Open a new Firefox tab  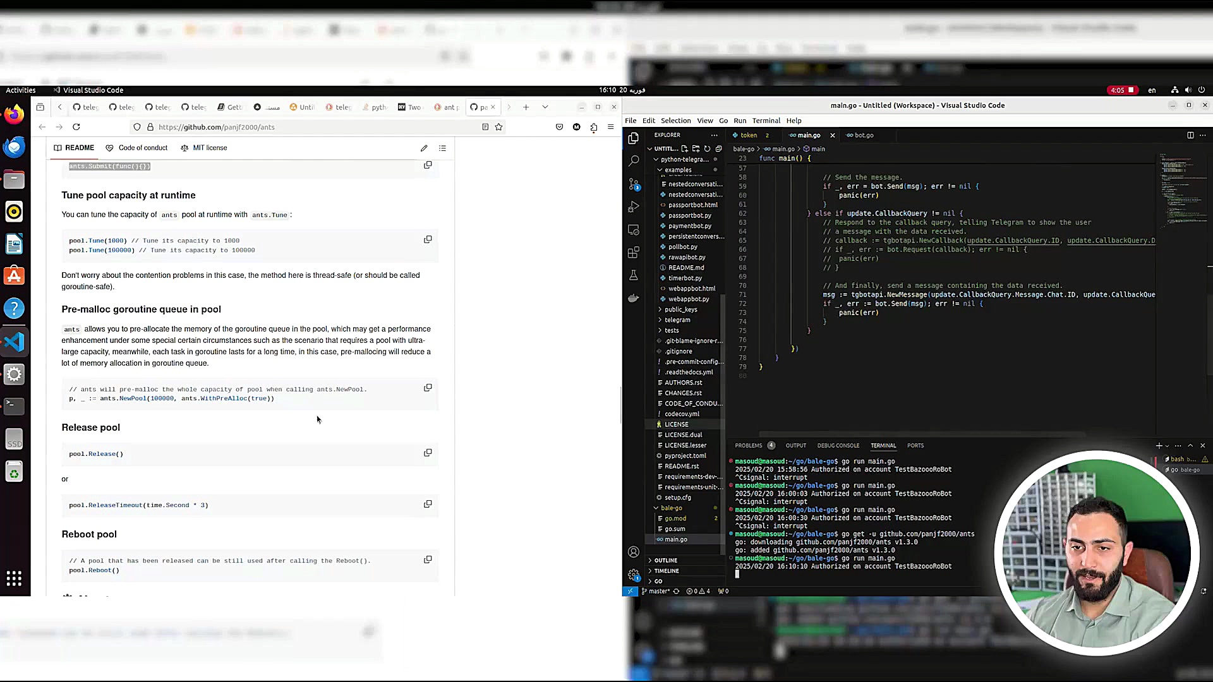pyautogui.click(x=526, y=107)
